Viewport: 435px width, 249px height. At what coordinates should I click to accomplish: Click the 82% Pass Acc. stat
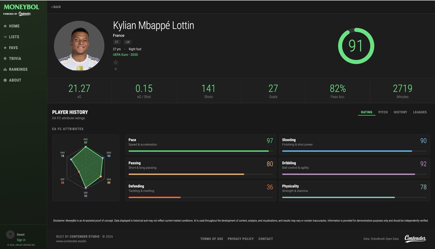tap(337, 91)
